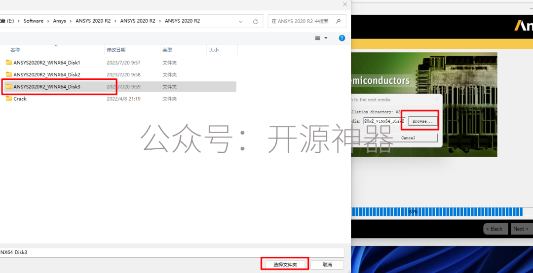
Task: Navigate to Software in the breadcrumb path
Action: (34, 21)
